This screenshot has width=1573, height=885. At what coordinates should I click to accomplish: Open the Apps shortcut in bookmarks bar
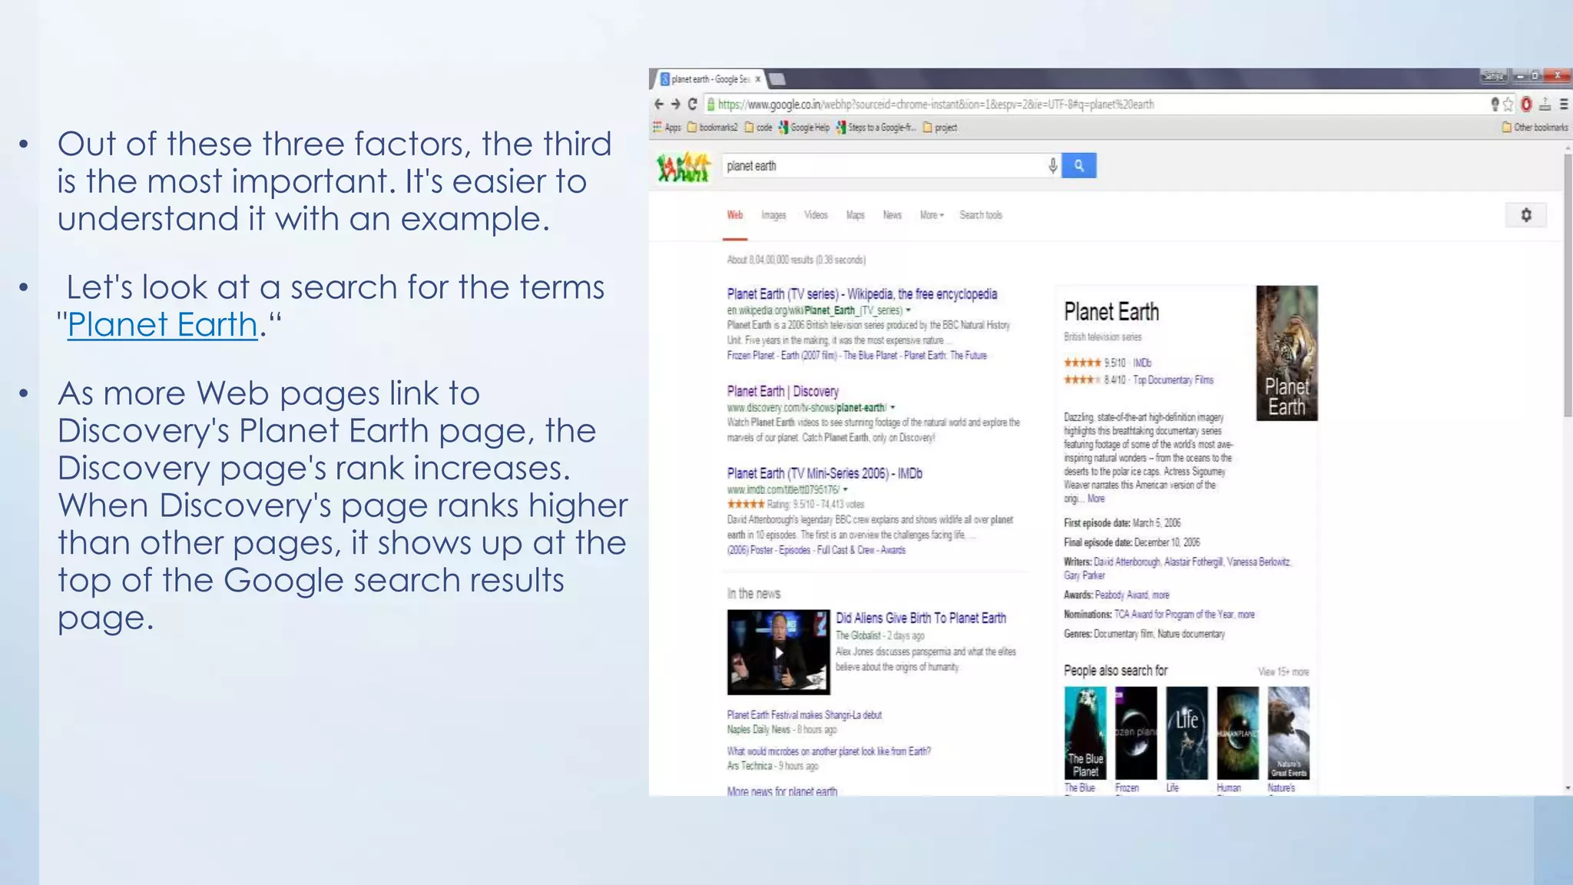[x=667, y=128]
